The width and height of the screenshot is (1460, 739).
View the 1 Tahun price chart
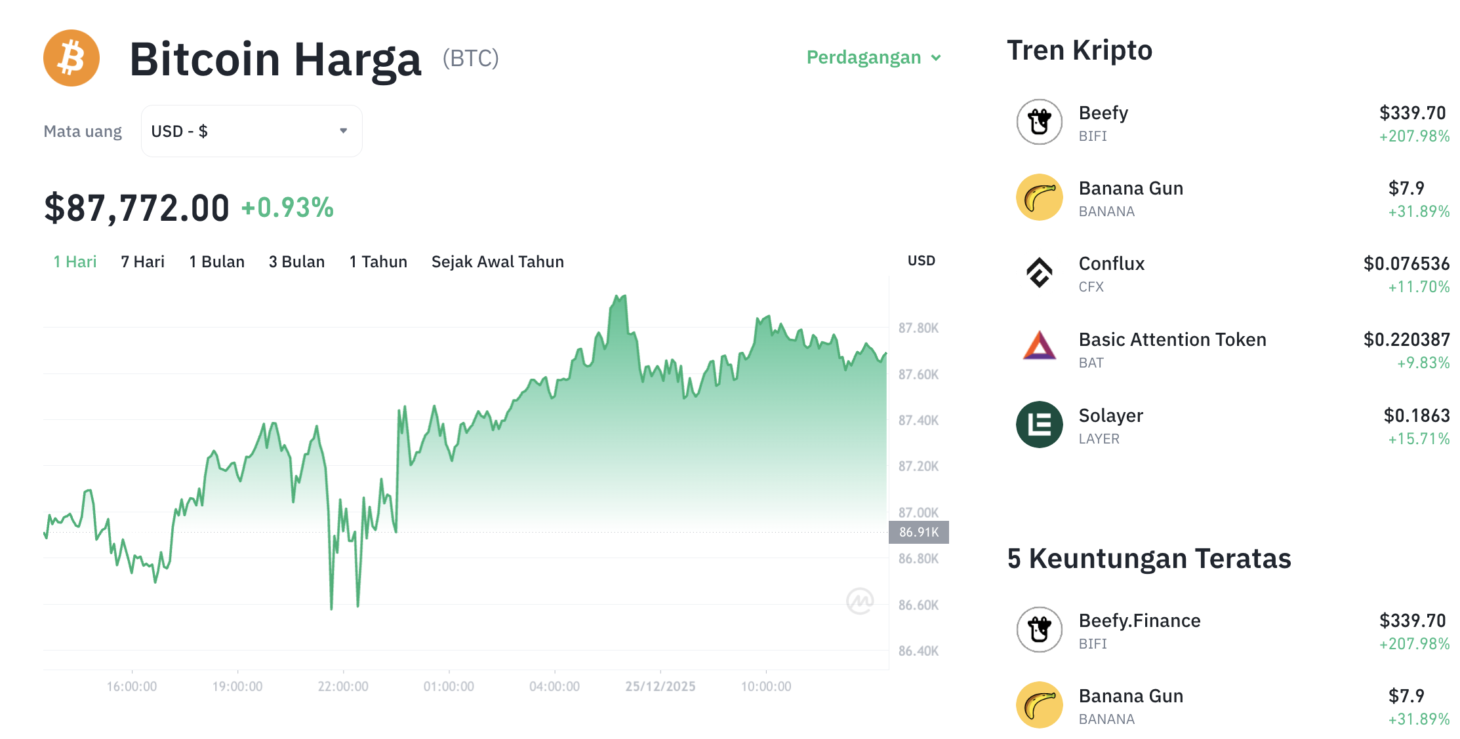tap(378, 261)
